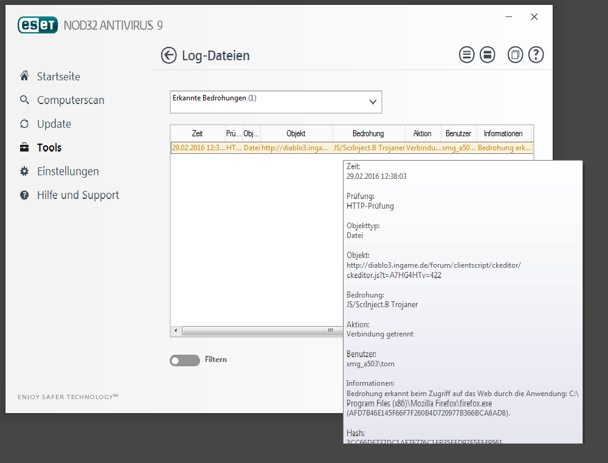Click the horizontal scrollbar thumb of the log table
Image resolution: width=608 pixels, height=463 pixels.
(x=263, y=330)
